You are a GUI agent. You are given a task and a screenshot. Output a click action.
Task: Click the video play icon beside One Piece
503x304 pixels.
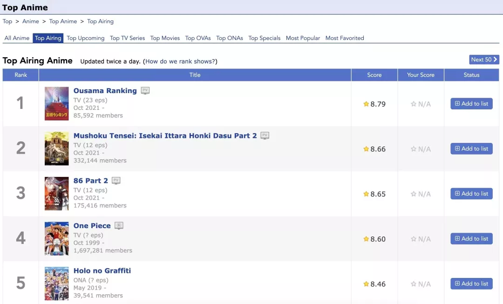pyautogui.click(x=119, y=226)
